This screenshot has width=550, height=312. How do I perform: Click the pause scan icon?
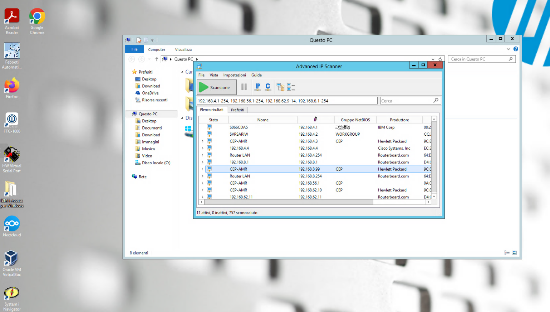(244, 87)
